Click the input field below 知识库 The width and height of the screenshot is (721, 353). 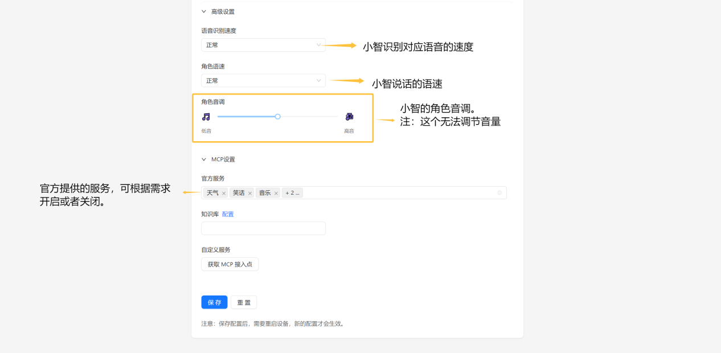coord(263,228)
